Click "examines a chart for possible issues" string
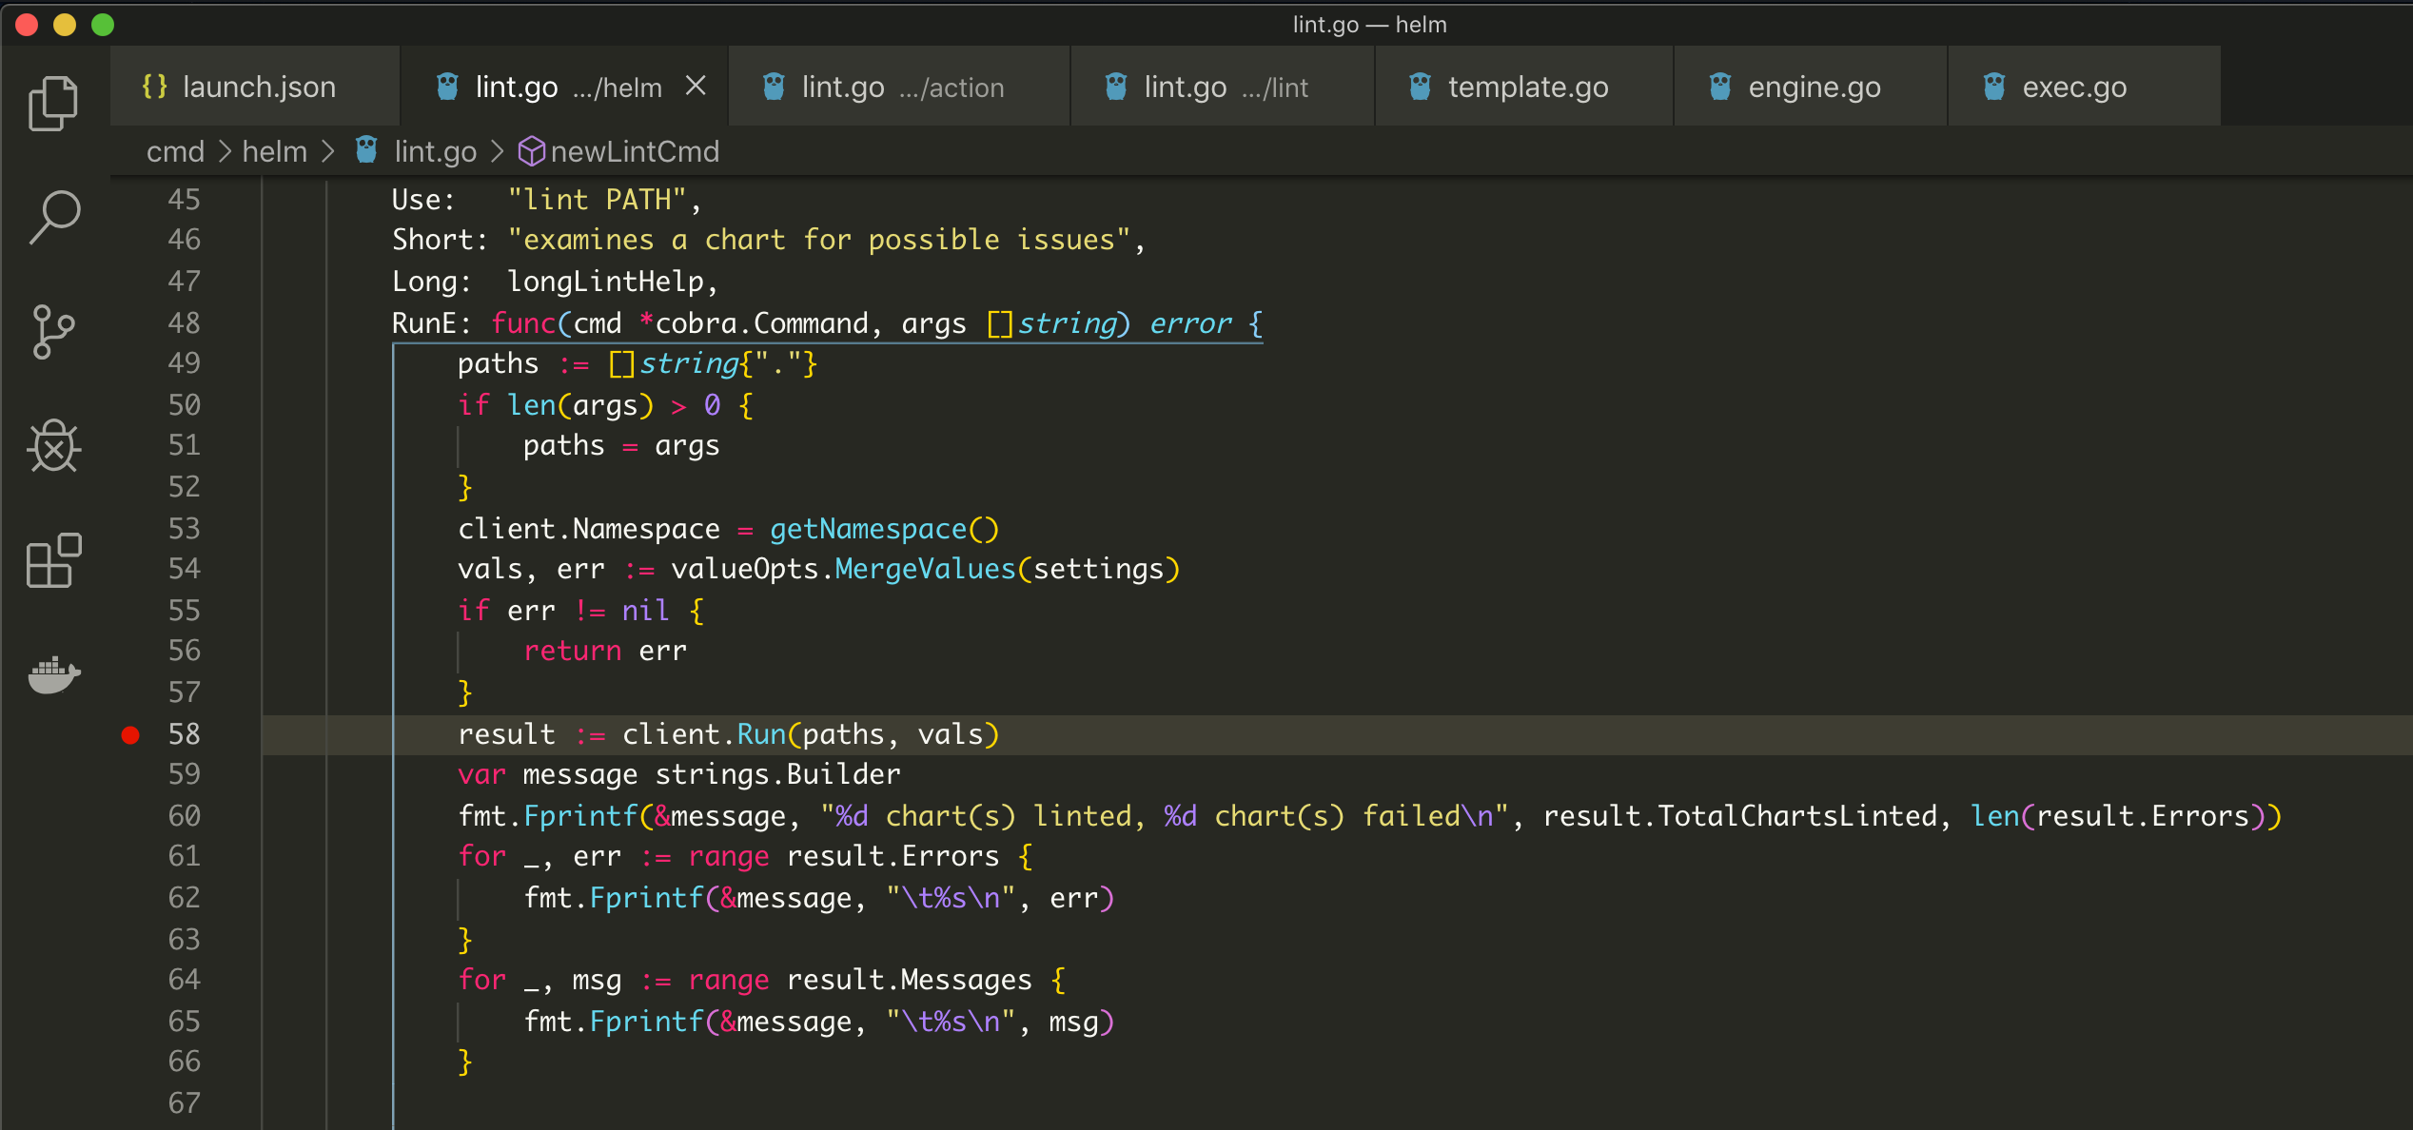2413x1130 pixels. [819, 240]
